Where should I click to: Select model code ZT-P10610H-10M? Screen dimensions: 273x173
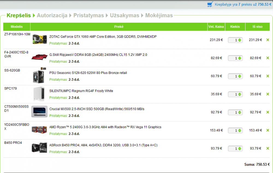click(17, 34)
